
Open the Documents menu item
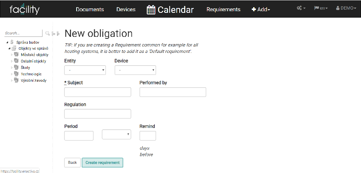[x=90, y=10]
